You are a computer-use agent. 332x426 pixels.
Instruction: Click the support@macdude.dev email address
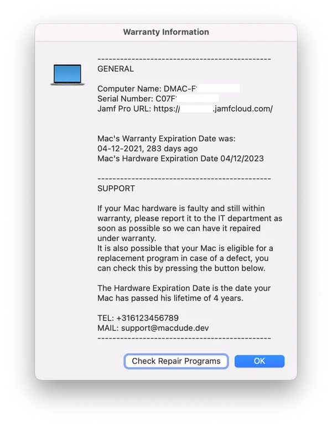pos(165,328)
